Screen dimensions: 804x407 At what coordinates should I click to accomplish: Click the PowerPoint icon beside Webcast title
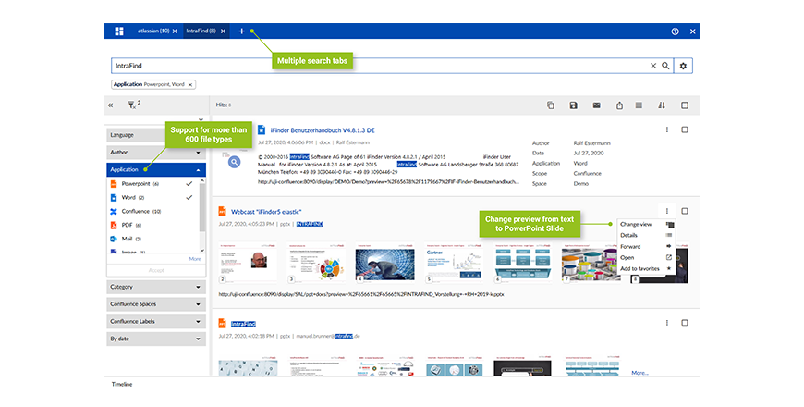pos(222,211)
